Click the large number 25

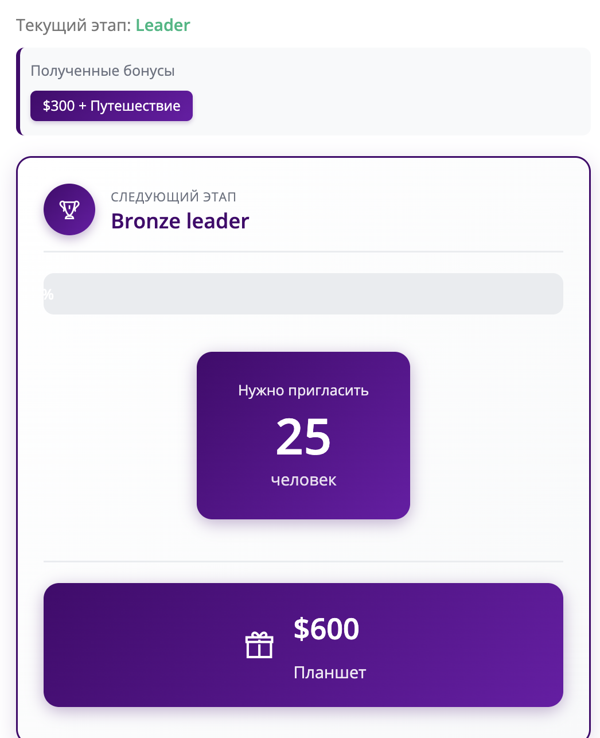(303, 437)
